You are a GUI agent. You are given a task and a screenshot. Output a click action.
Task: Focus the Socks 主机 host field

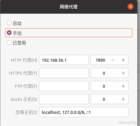click(64, 99)
